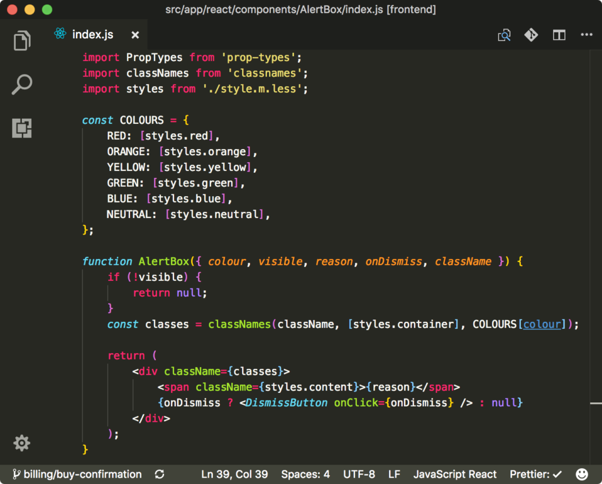
Task: Change line ending by clicking LF indicator
Action: pyautogui.click(x=394, y=474)
